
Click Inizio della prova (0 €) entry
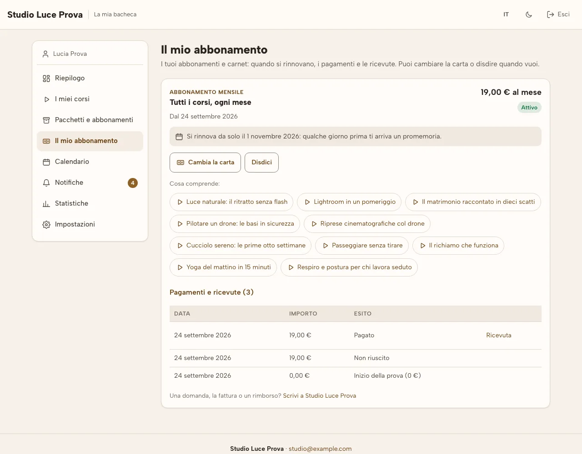click(387, 376)
